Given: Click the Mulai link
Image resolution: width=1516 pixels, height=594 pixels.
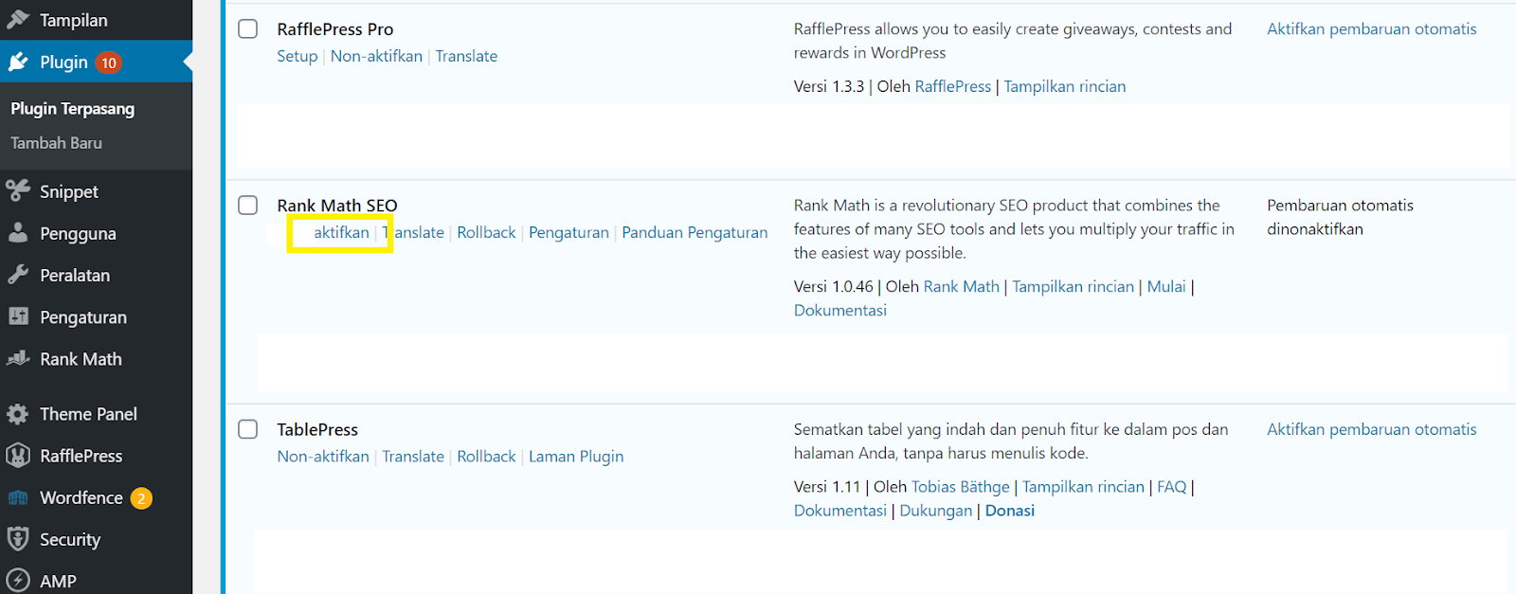Looking at the screenshot, I should point(1166,286).
